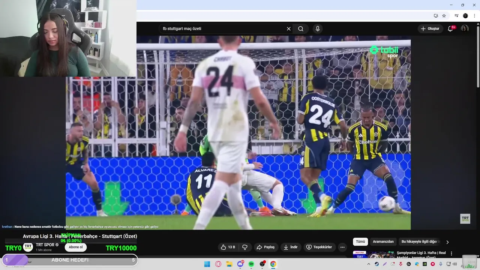Image resolution: width=480 pixels, height=270 pixels.
Task: Click the page vertical scrollbar
Action: 478,56
